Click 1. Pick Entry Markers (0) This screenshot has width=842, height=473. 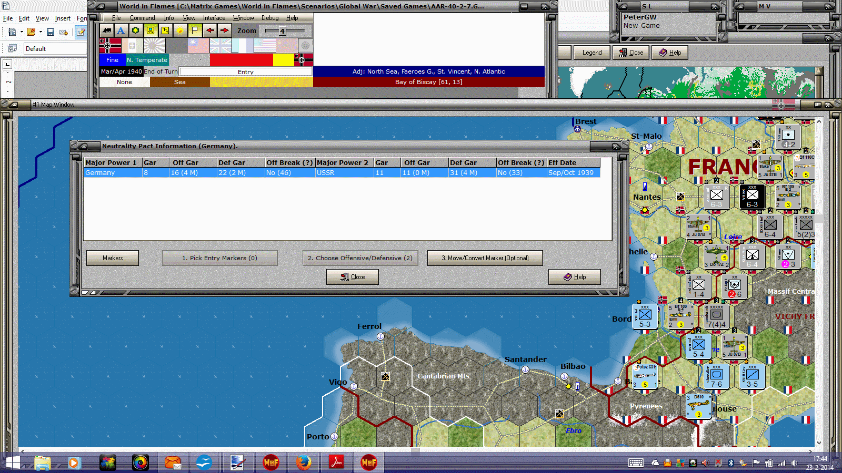click(x=219, y=258)
